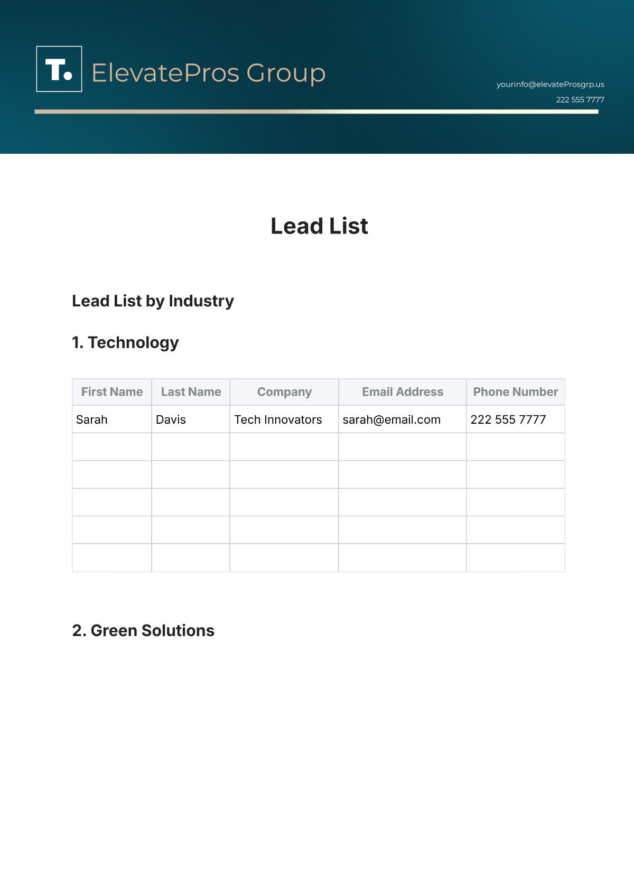Click the Company column header
This screenshot has width=634, height=896.
284,392
